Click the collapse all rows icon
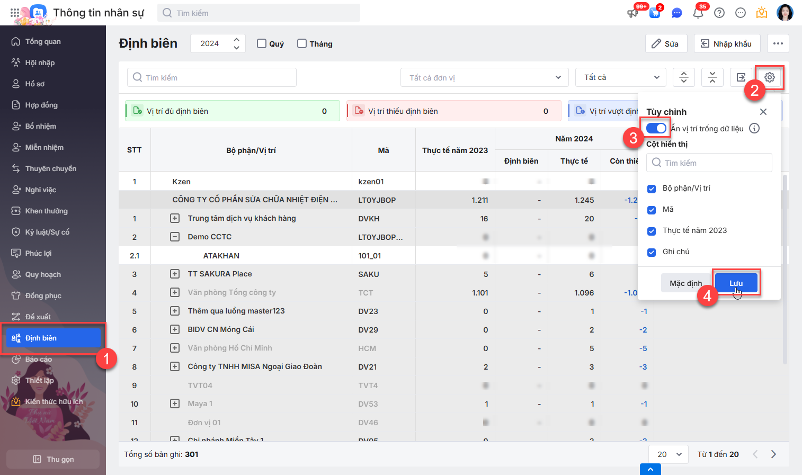The image size is (802, 475). tap(712, 77)
